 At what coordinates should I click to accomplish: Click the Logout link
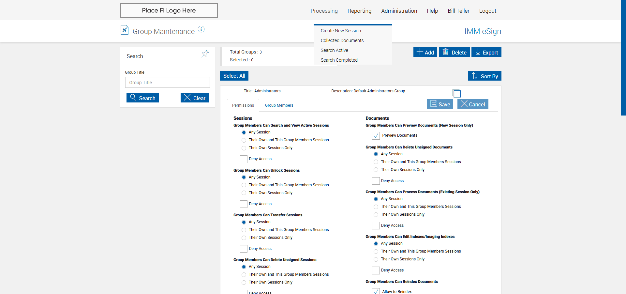[487, 11]
